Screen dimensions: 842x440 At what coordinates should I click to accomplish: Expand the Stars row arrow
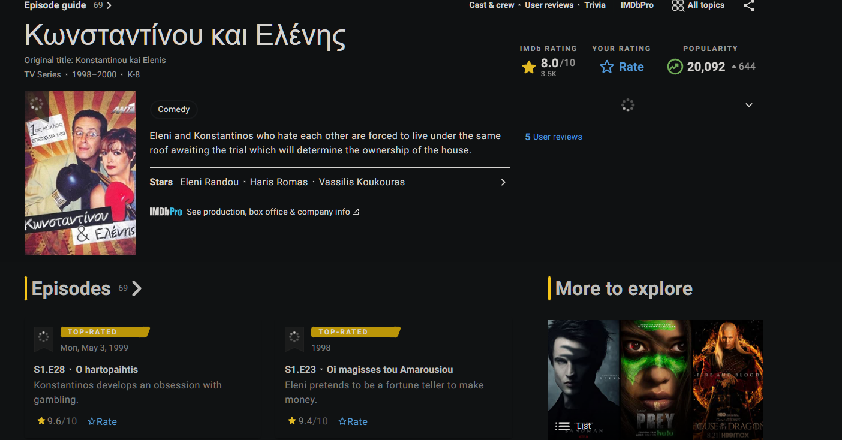[x=503, y=182]
